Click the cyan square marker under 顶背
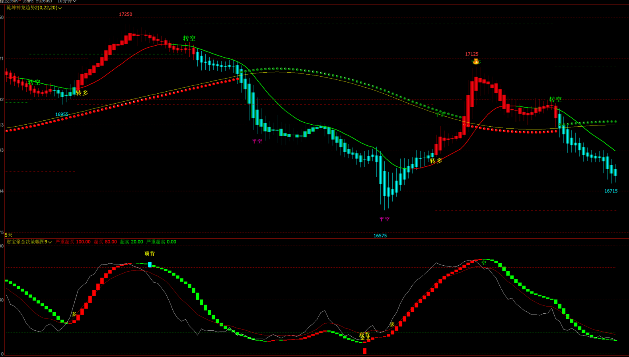 coord(150,264)
